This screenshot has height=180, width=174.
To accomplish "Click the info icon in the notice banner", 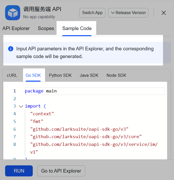I will click(11, 49).
